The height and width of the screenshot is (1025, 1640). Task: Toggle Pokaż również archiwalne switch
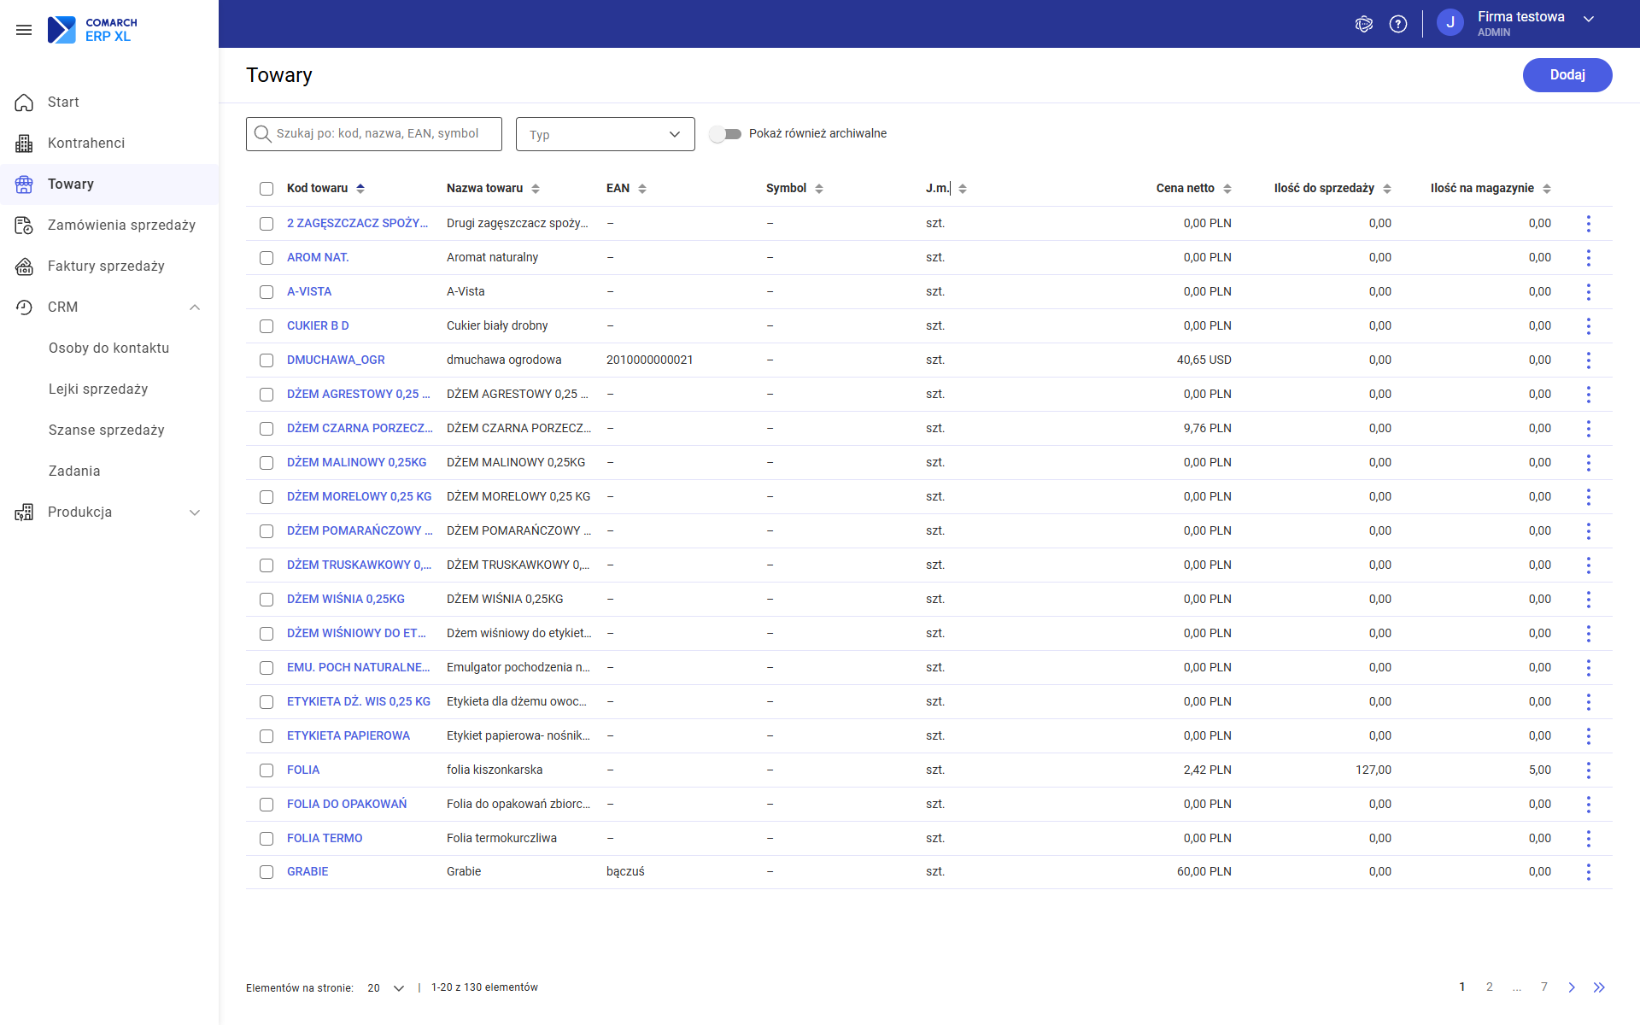[726, 134]
